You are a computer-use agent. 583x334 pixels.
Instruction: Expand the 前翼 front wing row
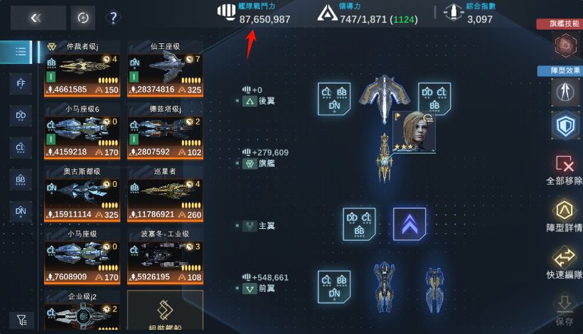tap(259, 289)
